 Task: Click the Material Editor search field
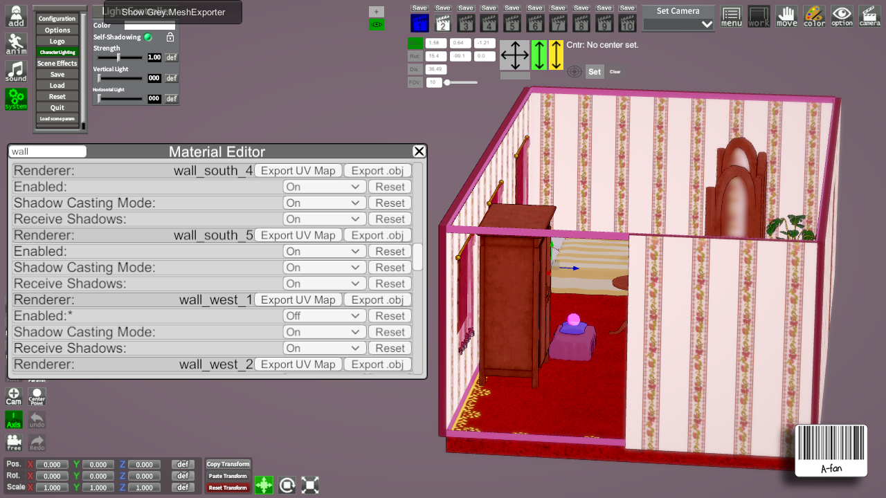click(48, 151)
